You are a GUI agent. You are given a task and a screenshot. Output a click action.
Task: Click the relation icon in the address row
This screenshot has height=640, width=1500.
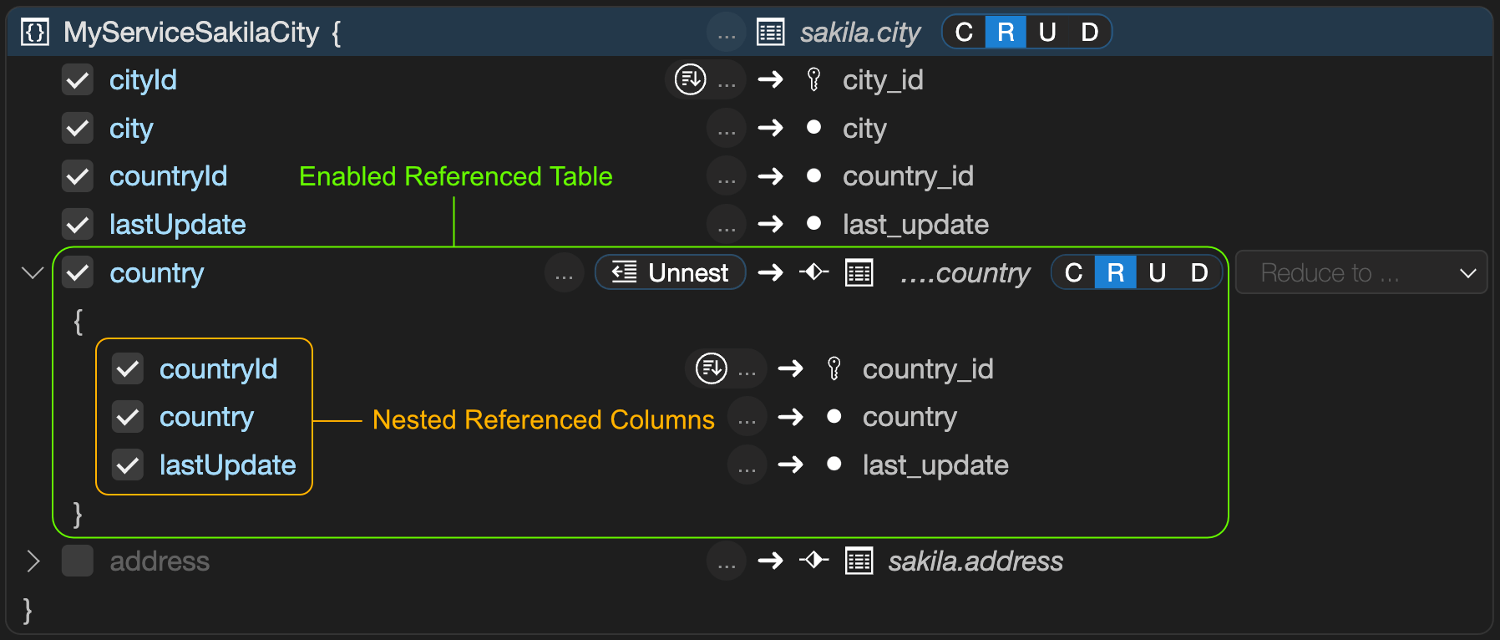813,561
